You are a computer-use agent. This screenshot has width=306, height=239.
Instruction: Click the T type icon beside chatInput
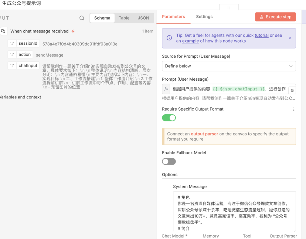(13, 65)
